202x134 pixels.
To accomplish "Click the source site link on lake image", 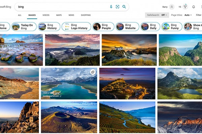I will [52, 96].
